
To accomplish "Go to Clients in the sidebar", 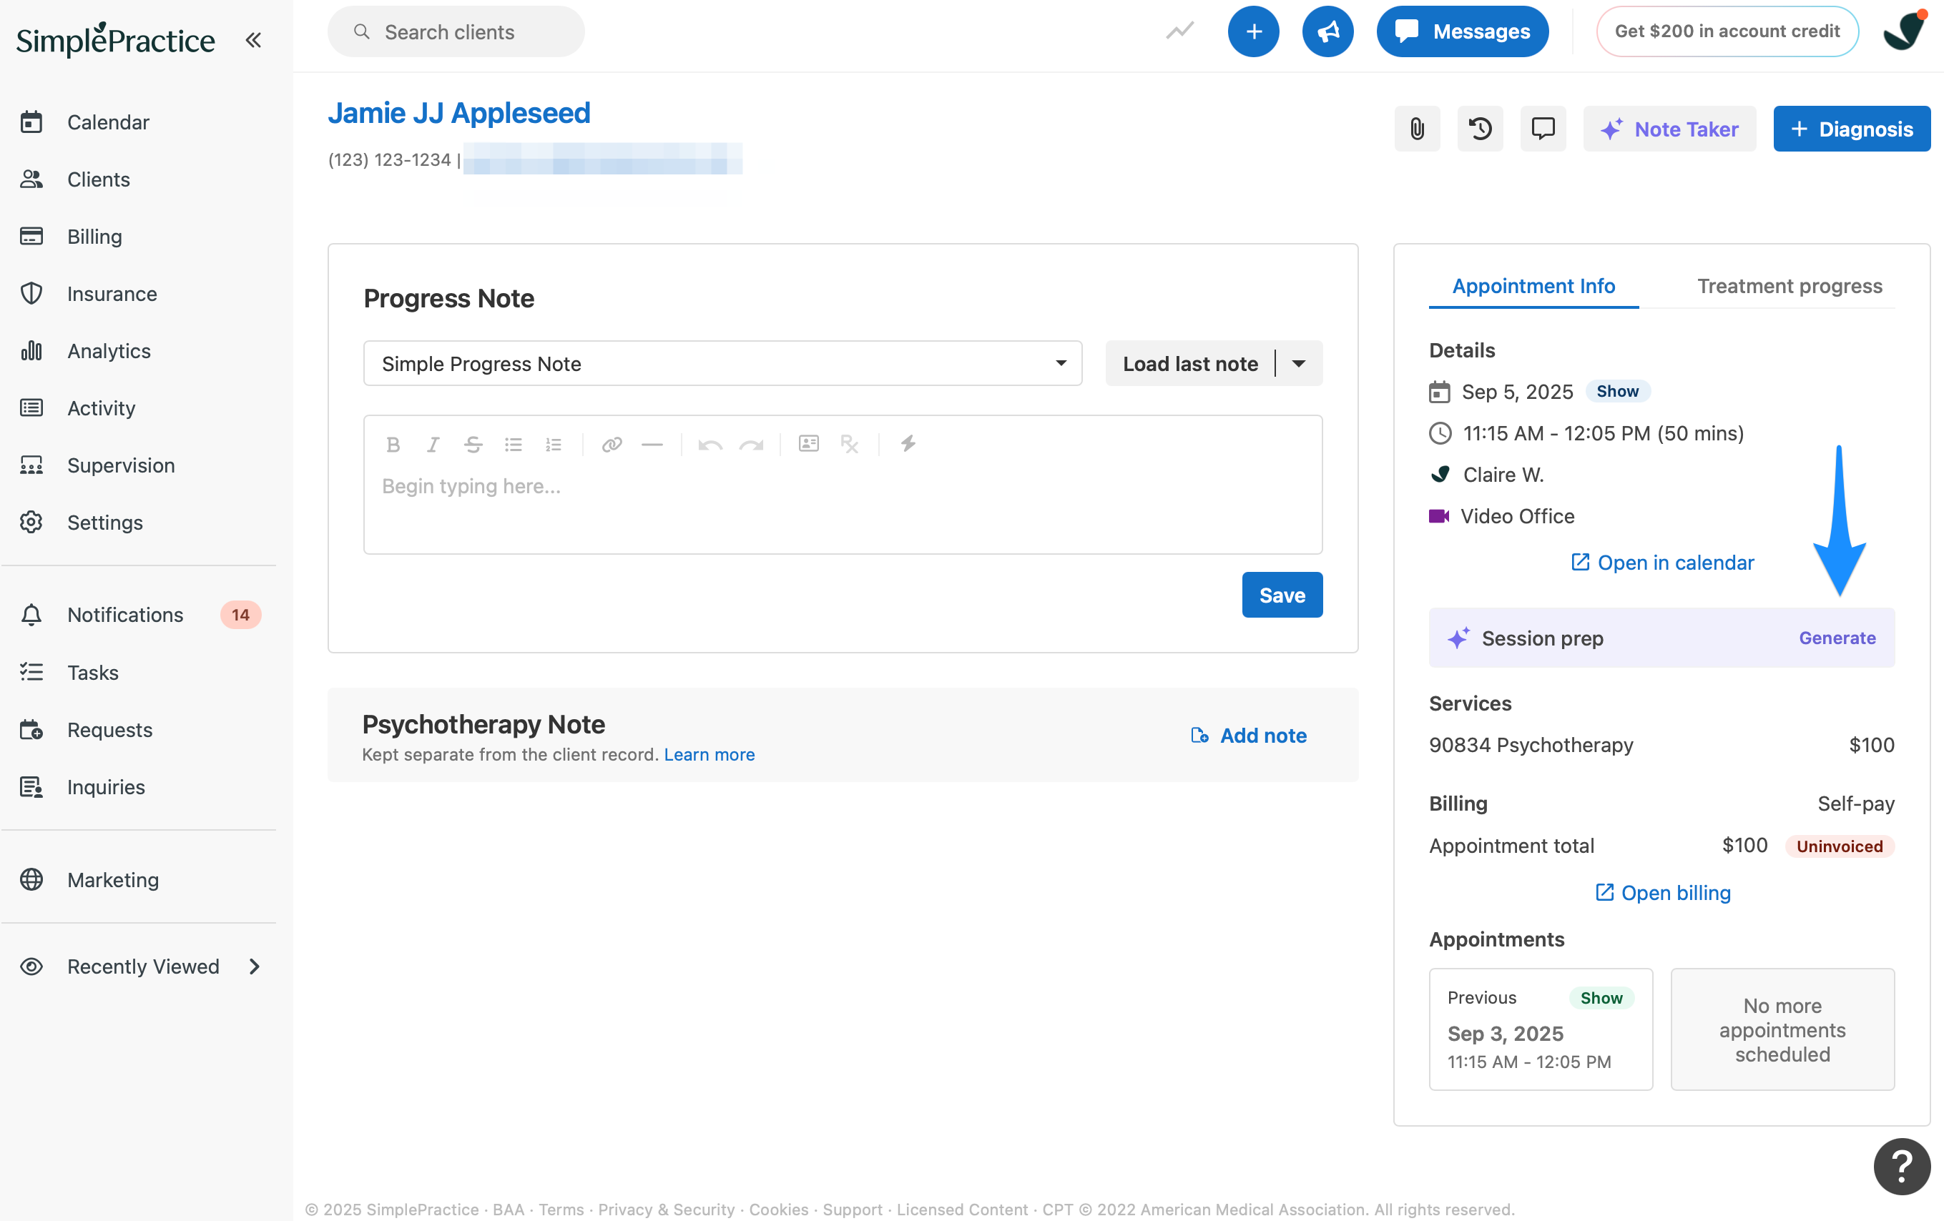I will tap(99, 179).
